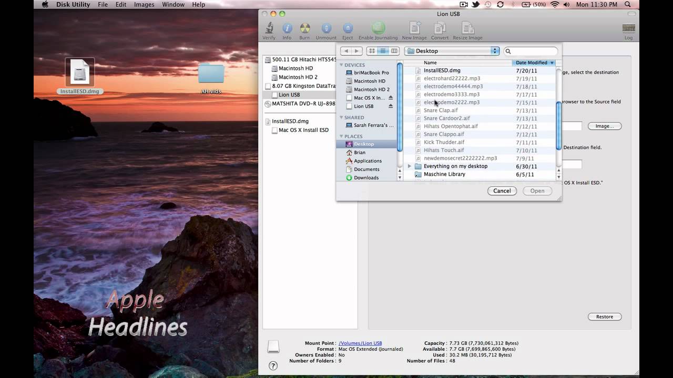Click the file dialog search field
The width and height of the screenshot is (673, 378).
[531, 51]
